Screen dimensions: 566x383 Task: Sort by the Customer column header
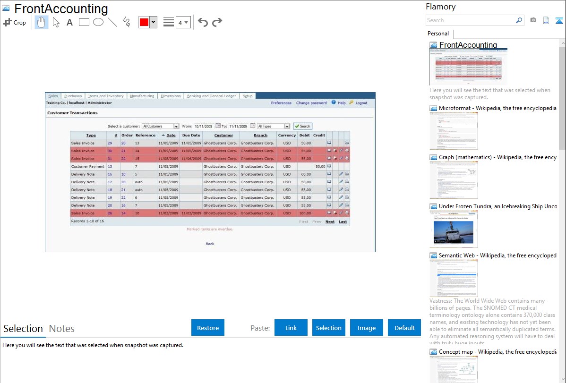click(223, 136)
